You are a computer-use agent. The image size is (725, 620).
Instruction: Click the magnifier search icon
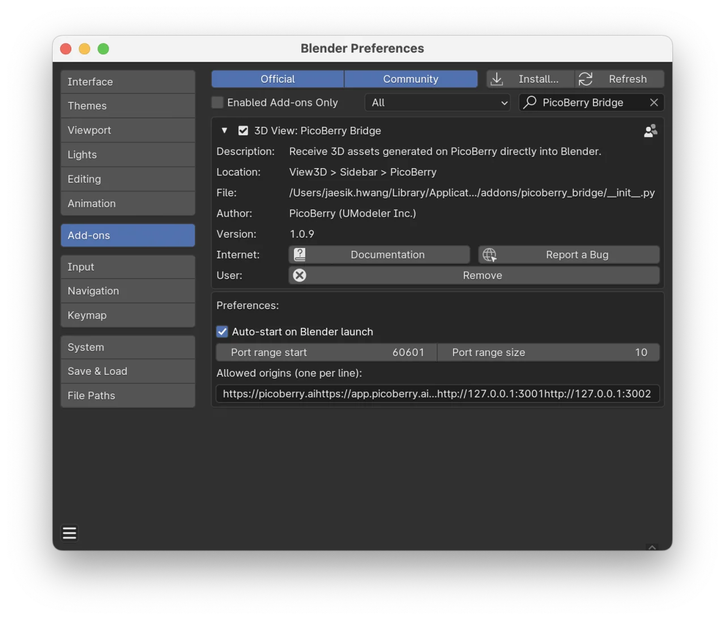coord(530,102)
